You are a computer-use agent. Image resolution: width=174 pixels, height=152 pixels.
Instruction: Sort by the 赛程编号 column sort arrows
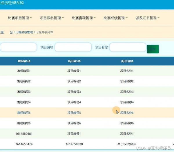click(30, 61)
